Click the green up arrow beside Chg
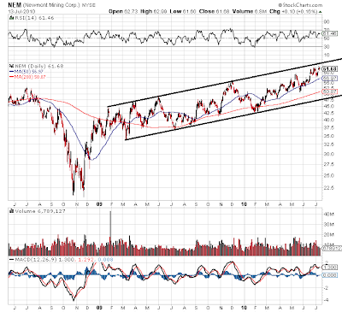The height and width of the screenshot is (312, 342). pyautogui.click(x=321, y=12)
